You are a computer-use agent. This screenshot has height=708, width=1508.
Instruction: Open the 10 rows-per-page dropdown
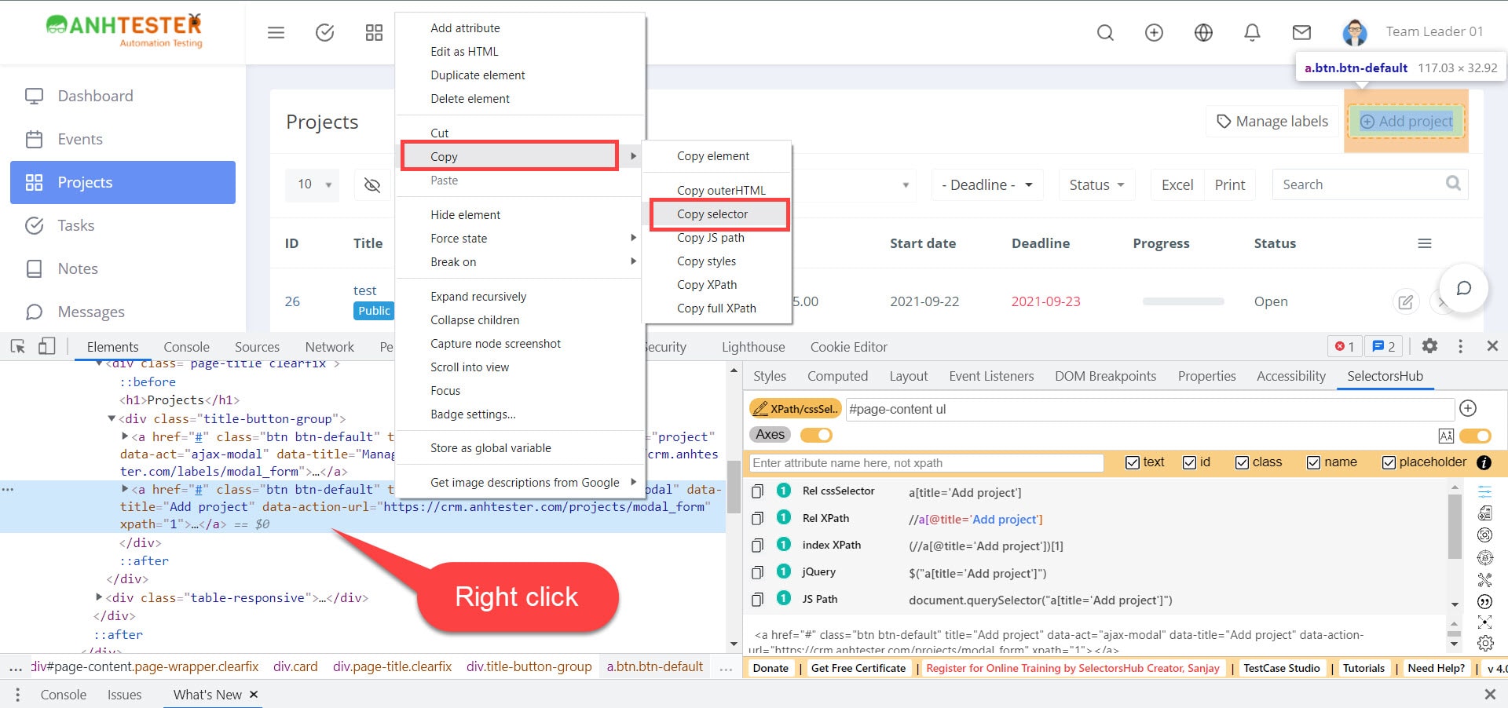point(313,184)
